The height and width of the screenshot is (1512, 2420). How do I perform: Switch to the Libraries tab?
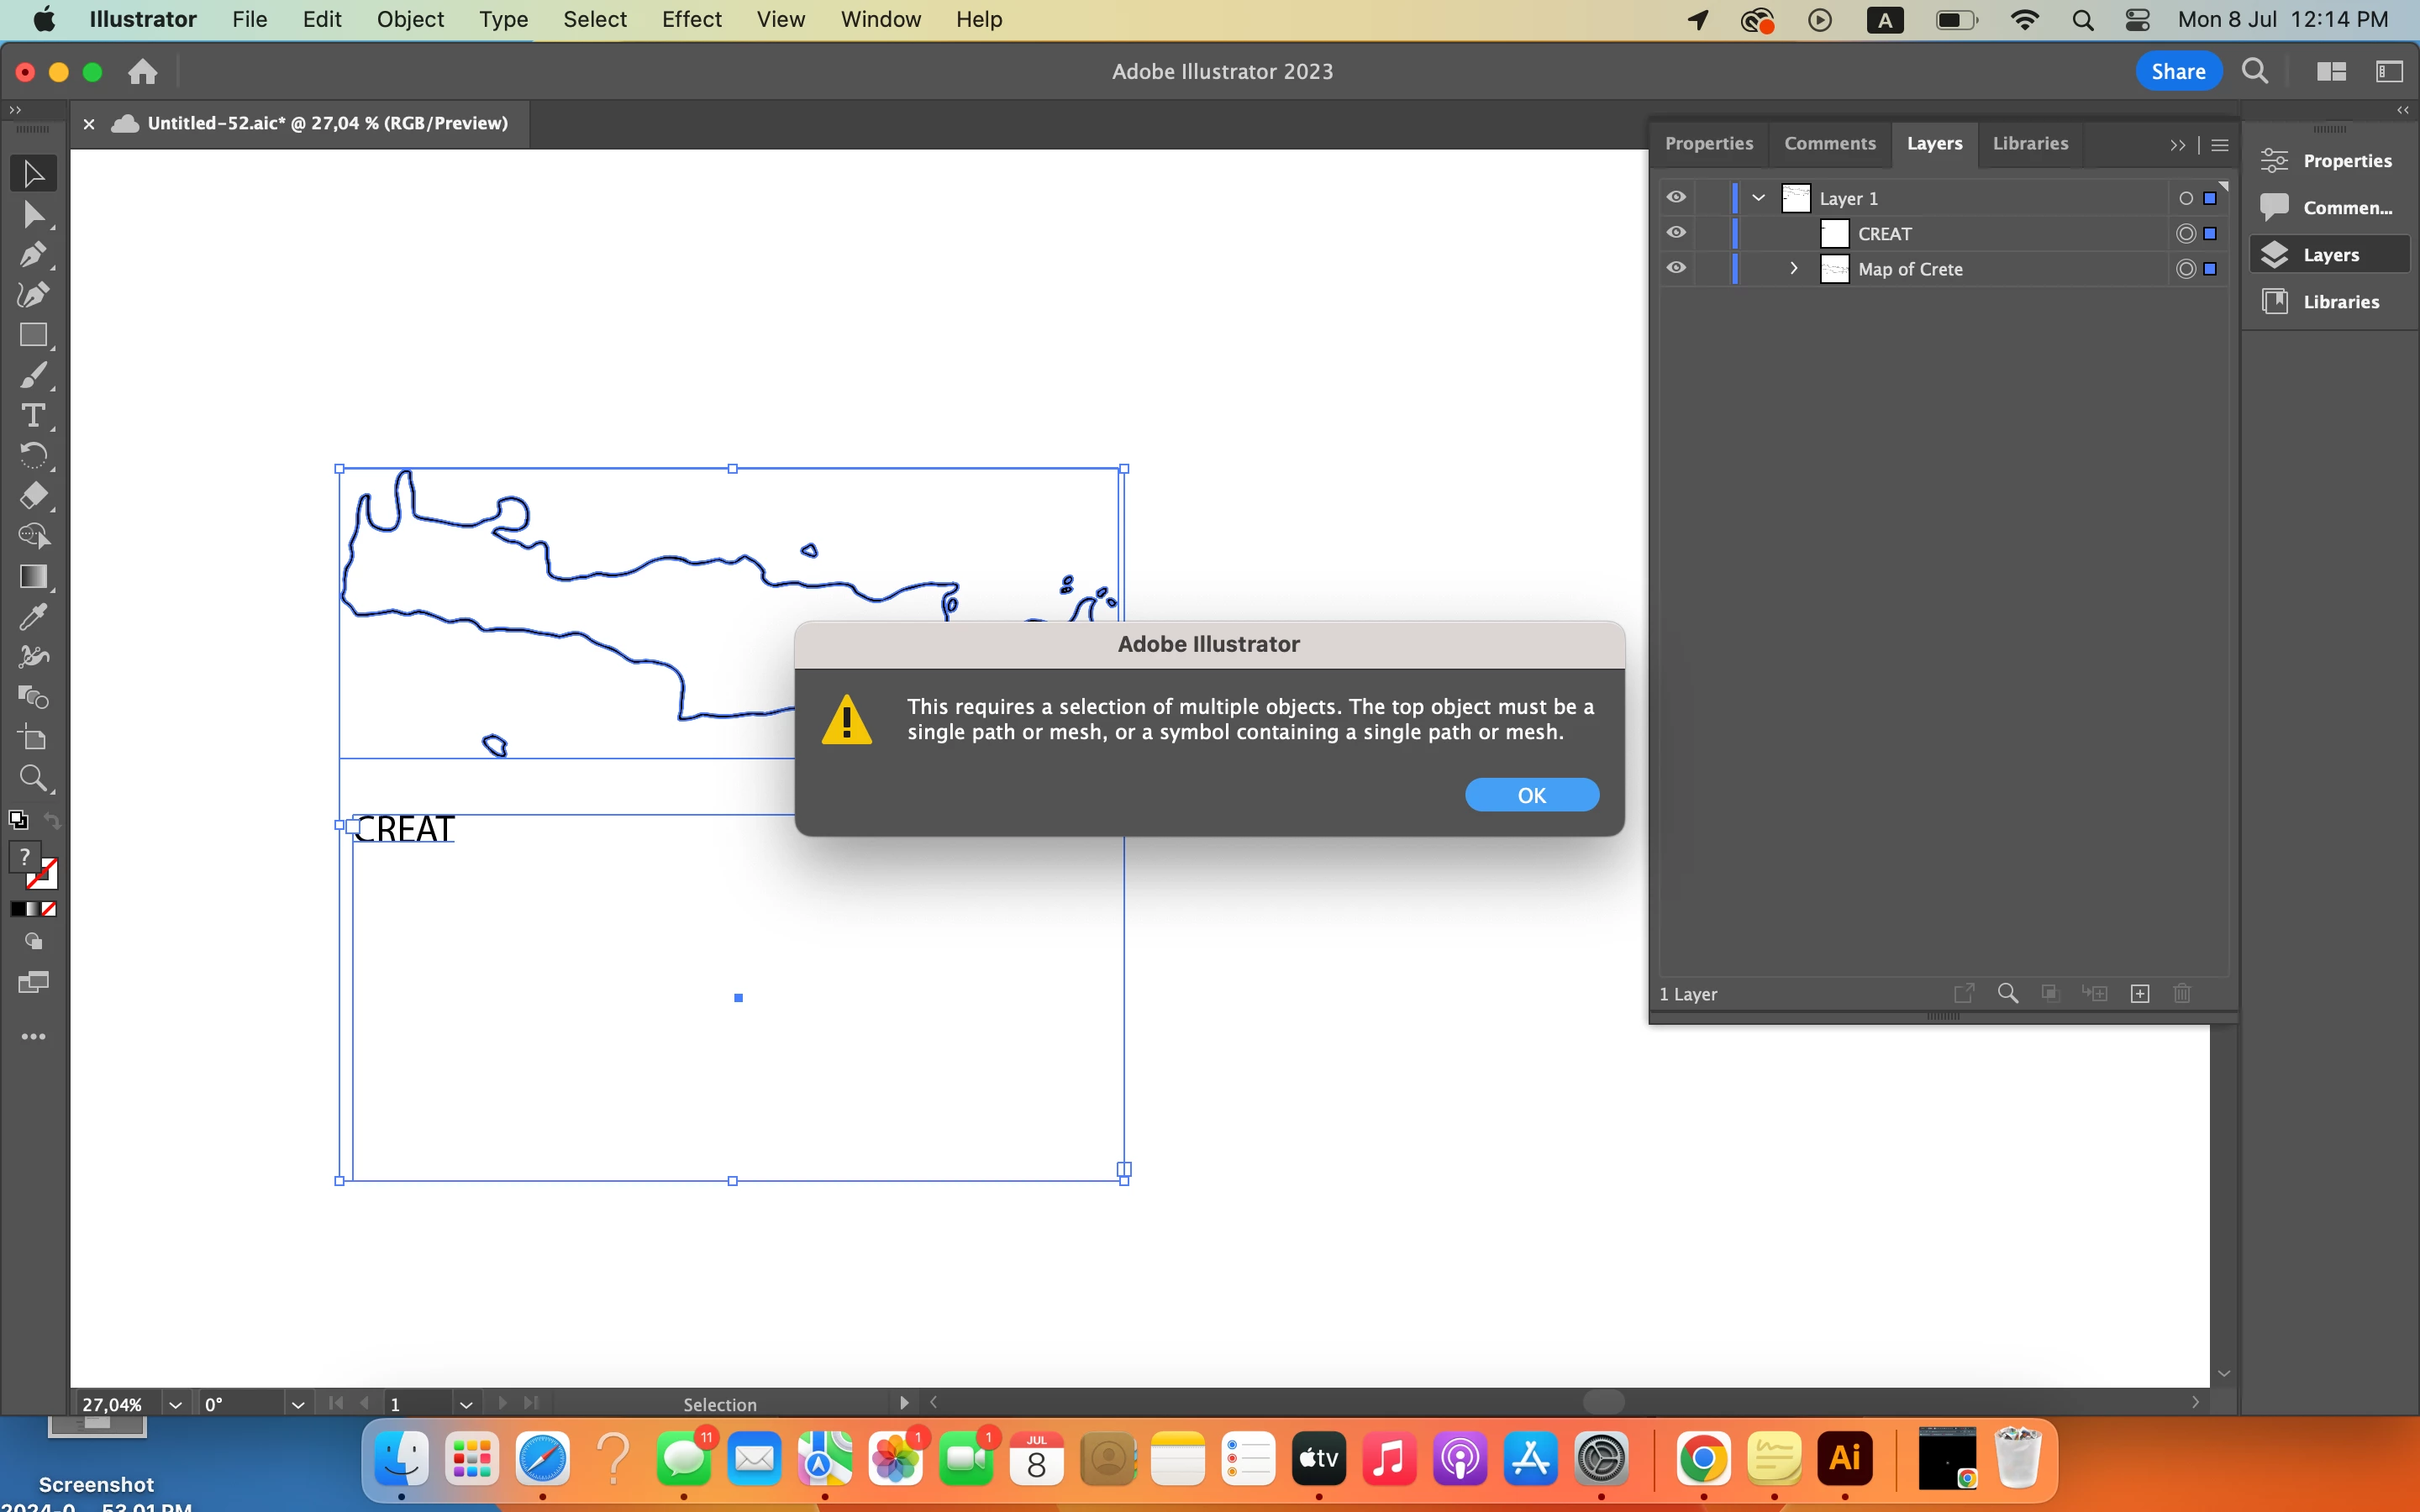2029,144
